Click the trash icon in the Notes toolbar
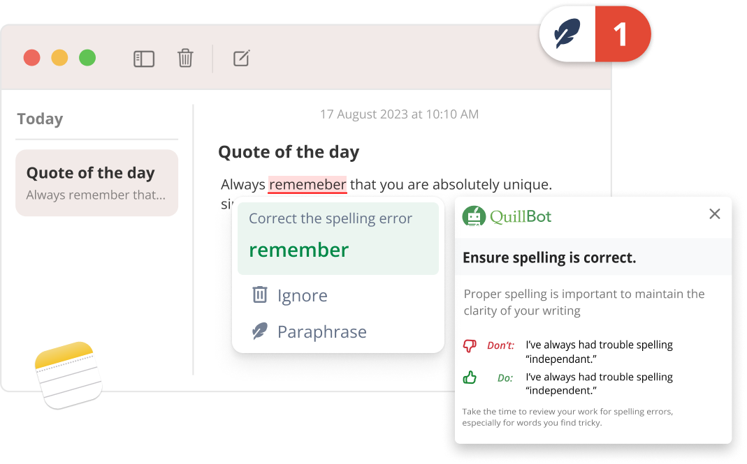 pos(185,59)
